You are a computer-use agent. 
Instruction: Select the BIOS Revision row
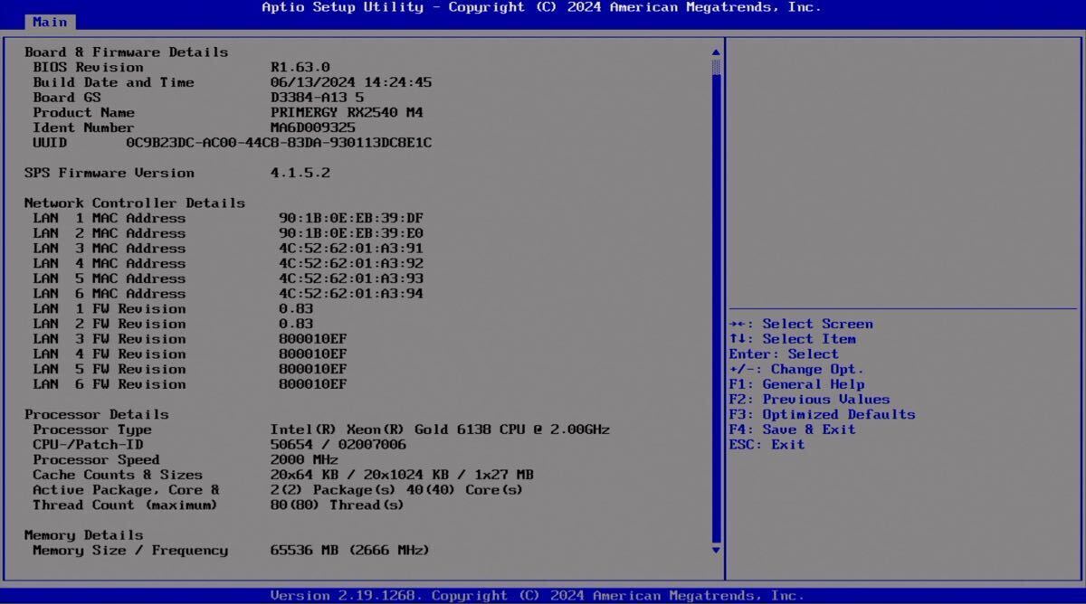point(182,68)
